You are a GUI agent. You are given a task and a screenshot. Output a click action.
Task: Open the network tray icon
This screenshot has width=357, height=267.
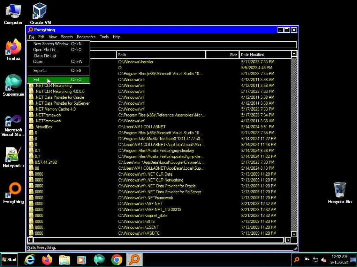[315, 259]
